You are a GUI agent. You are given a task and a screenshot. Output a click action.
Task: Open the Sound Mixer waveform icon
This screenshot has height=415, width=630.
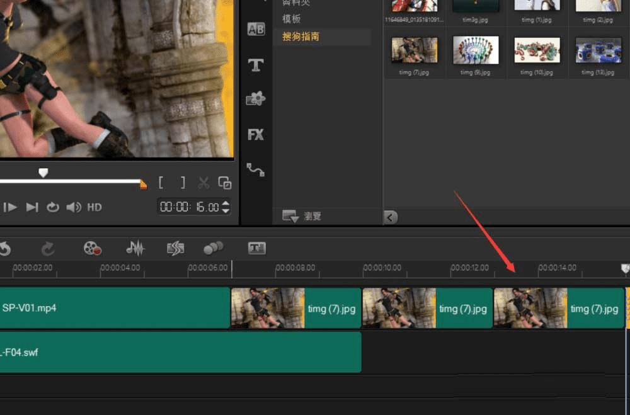135,248
